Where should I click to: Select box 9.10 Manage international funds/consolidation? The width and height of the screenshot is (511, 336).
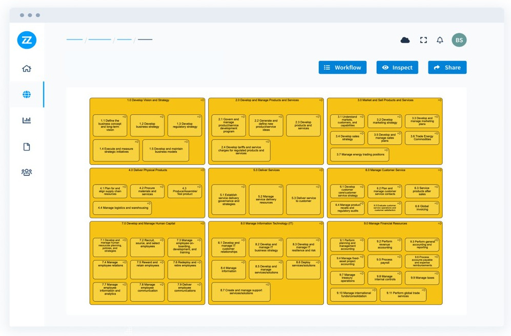tap(354, 295)
